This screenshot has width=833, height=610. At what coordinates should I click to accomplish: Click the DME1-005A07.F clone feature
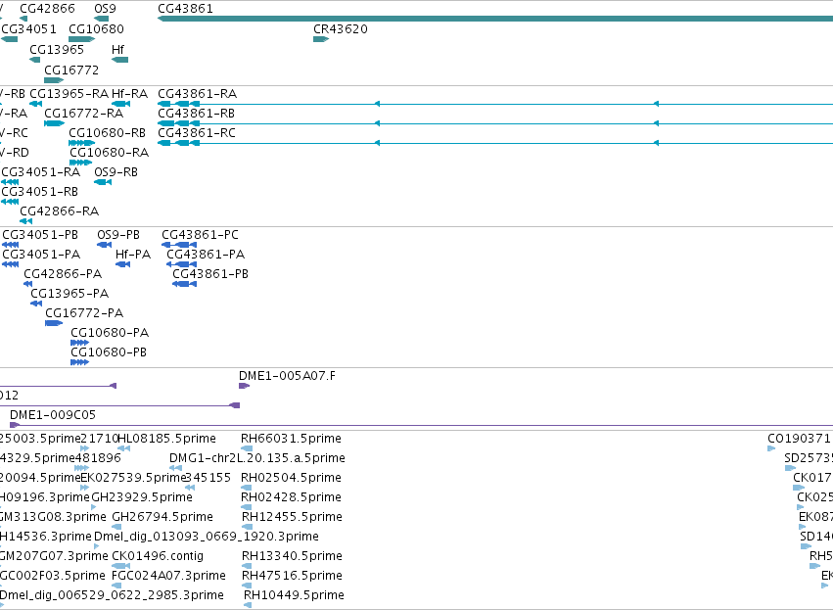click(245, 386)
